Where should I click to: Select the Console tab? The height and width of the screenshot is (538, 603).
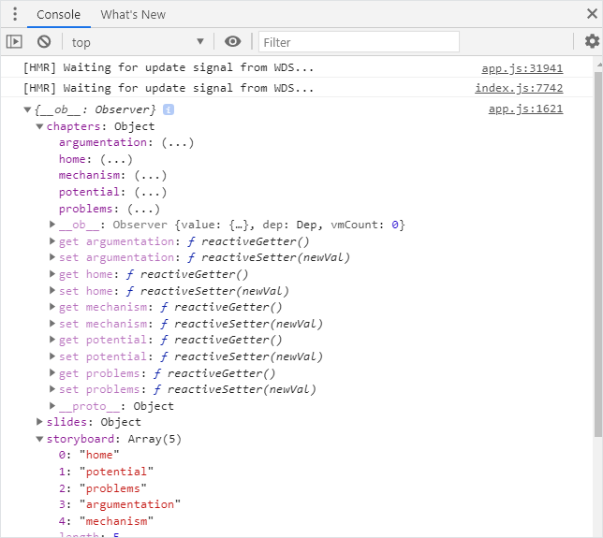(x=58, y=15)
